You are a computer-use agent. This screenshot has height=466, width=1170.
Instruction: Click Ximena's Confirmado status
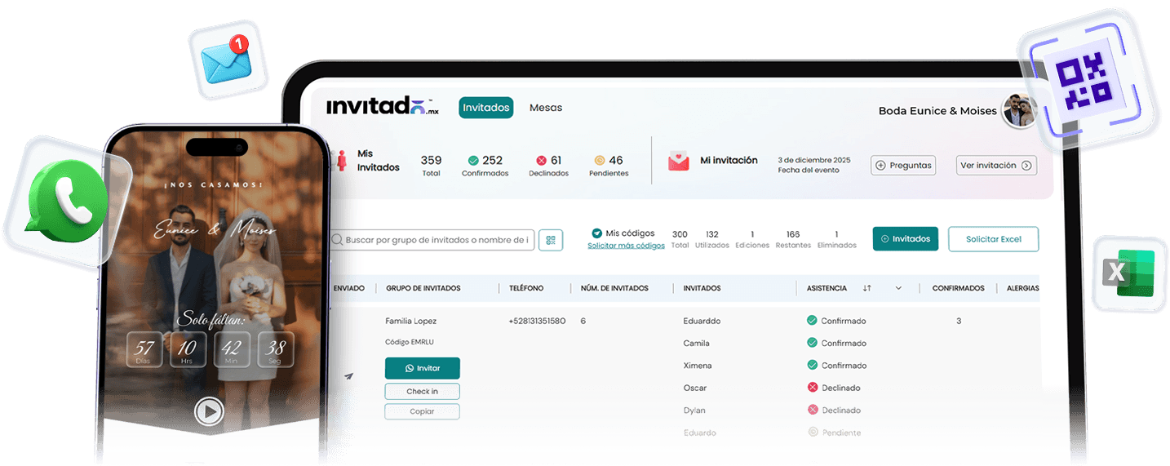(836, 366)
